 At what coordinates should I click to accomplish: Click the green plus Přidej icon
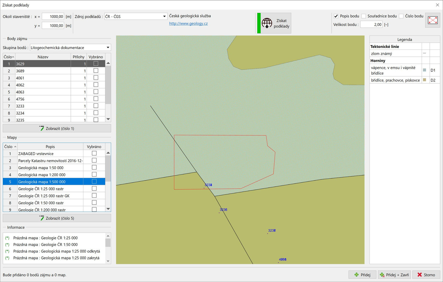pyautogui.click(x=356, y=275)
